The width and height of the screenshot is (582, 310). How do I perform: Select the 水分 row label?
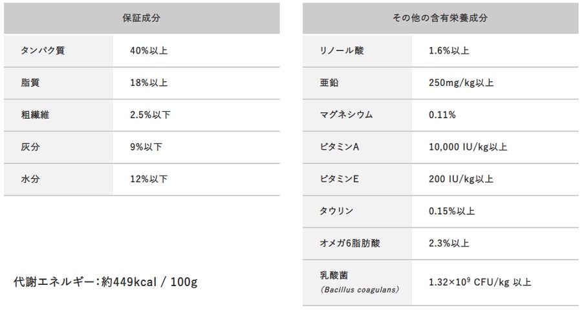(x=30, y=179)
